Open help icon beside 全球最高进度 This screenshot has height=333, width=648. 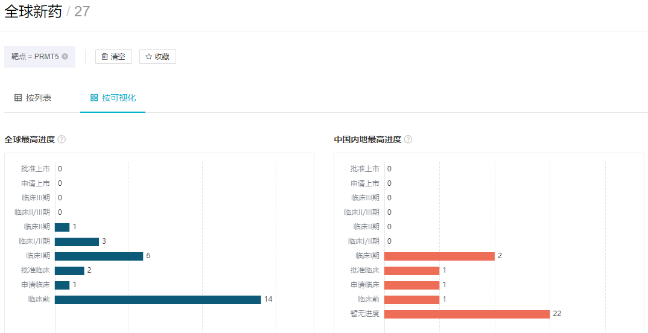click(x=62, y=139)
